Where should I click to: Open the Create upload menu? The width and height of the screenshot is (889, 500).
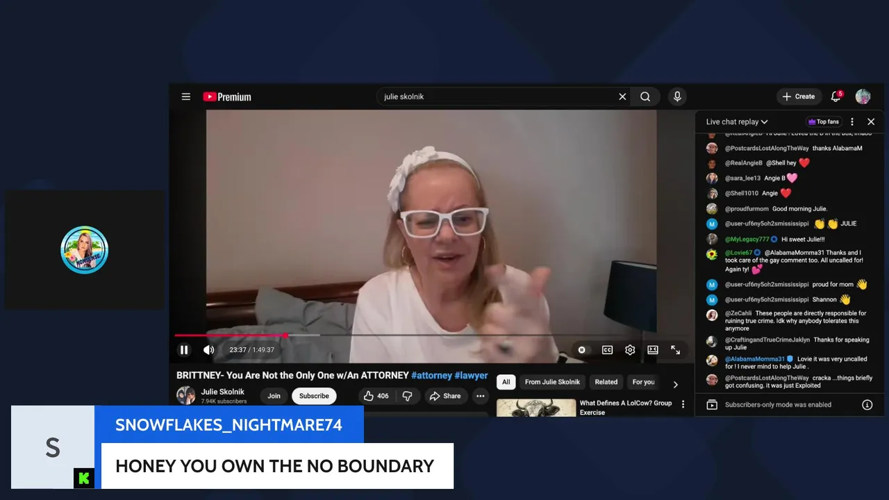(799, 97)
